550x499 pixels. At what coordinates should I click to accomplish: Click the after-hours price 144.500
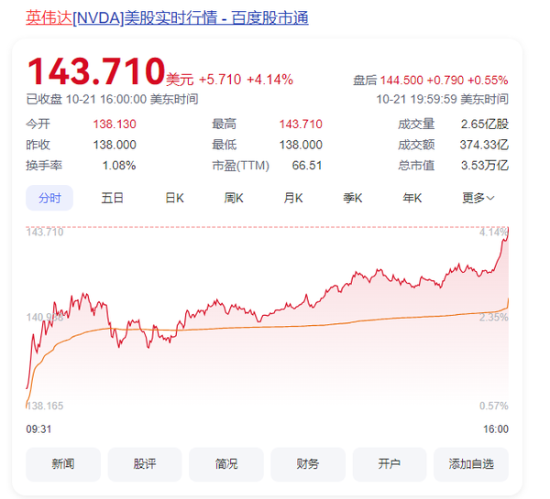(x=401, y=81)
